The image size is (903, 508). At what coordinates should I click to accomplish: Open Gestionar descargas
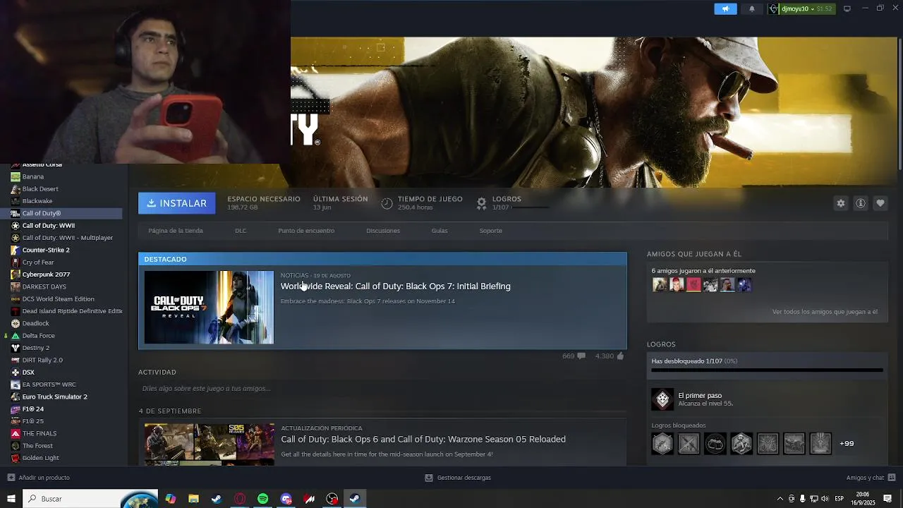tap(458, 478)
